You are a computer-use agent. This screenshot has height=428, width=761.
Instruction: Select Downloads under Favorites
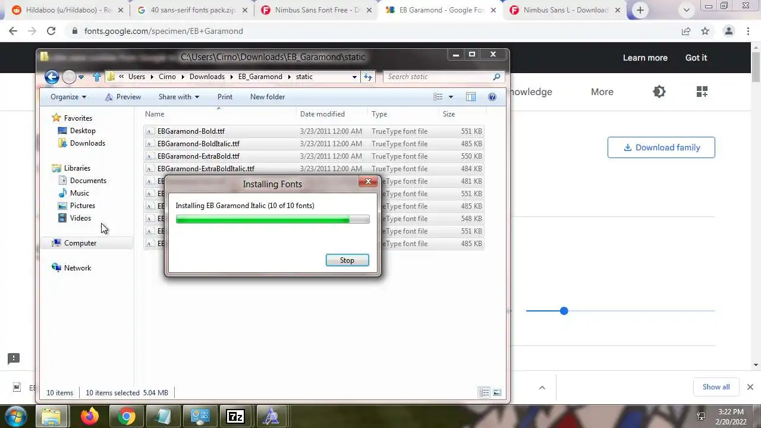tap(87, 143)
